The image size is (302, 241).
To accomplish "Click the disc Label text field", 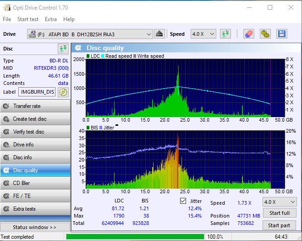I will 37,92.
